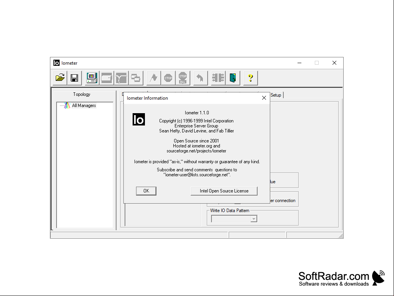Save test configuration floppy icon
This screenshot has height=296, width=394.
tap(74, 78)
